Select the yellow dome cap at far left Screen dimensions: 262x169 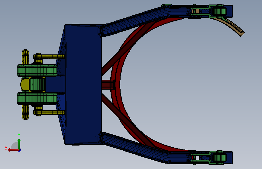click(x=25, y=84)
